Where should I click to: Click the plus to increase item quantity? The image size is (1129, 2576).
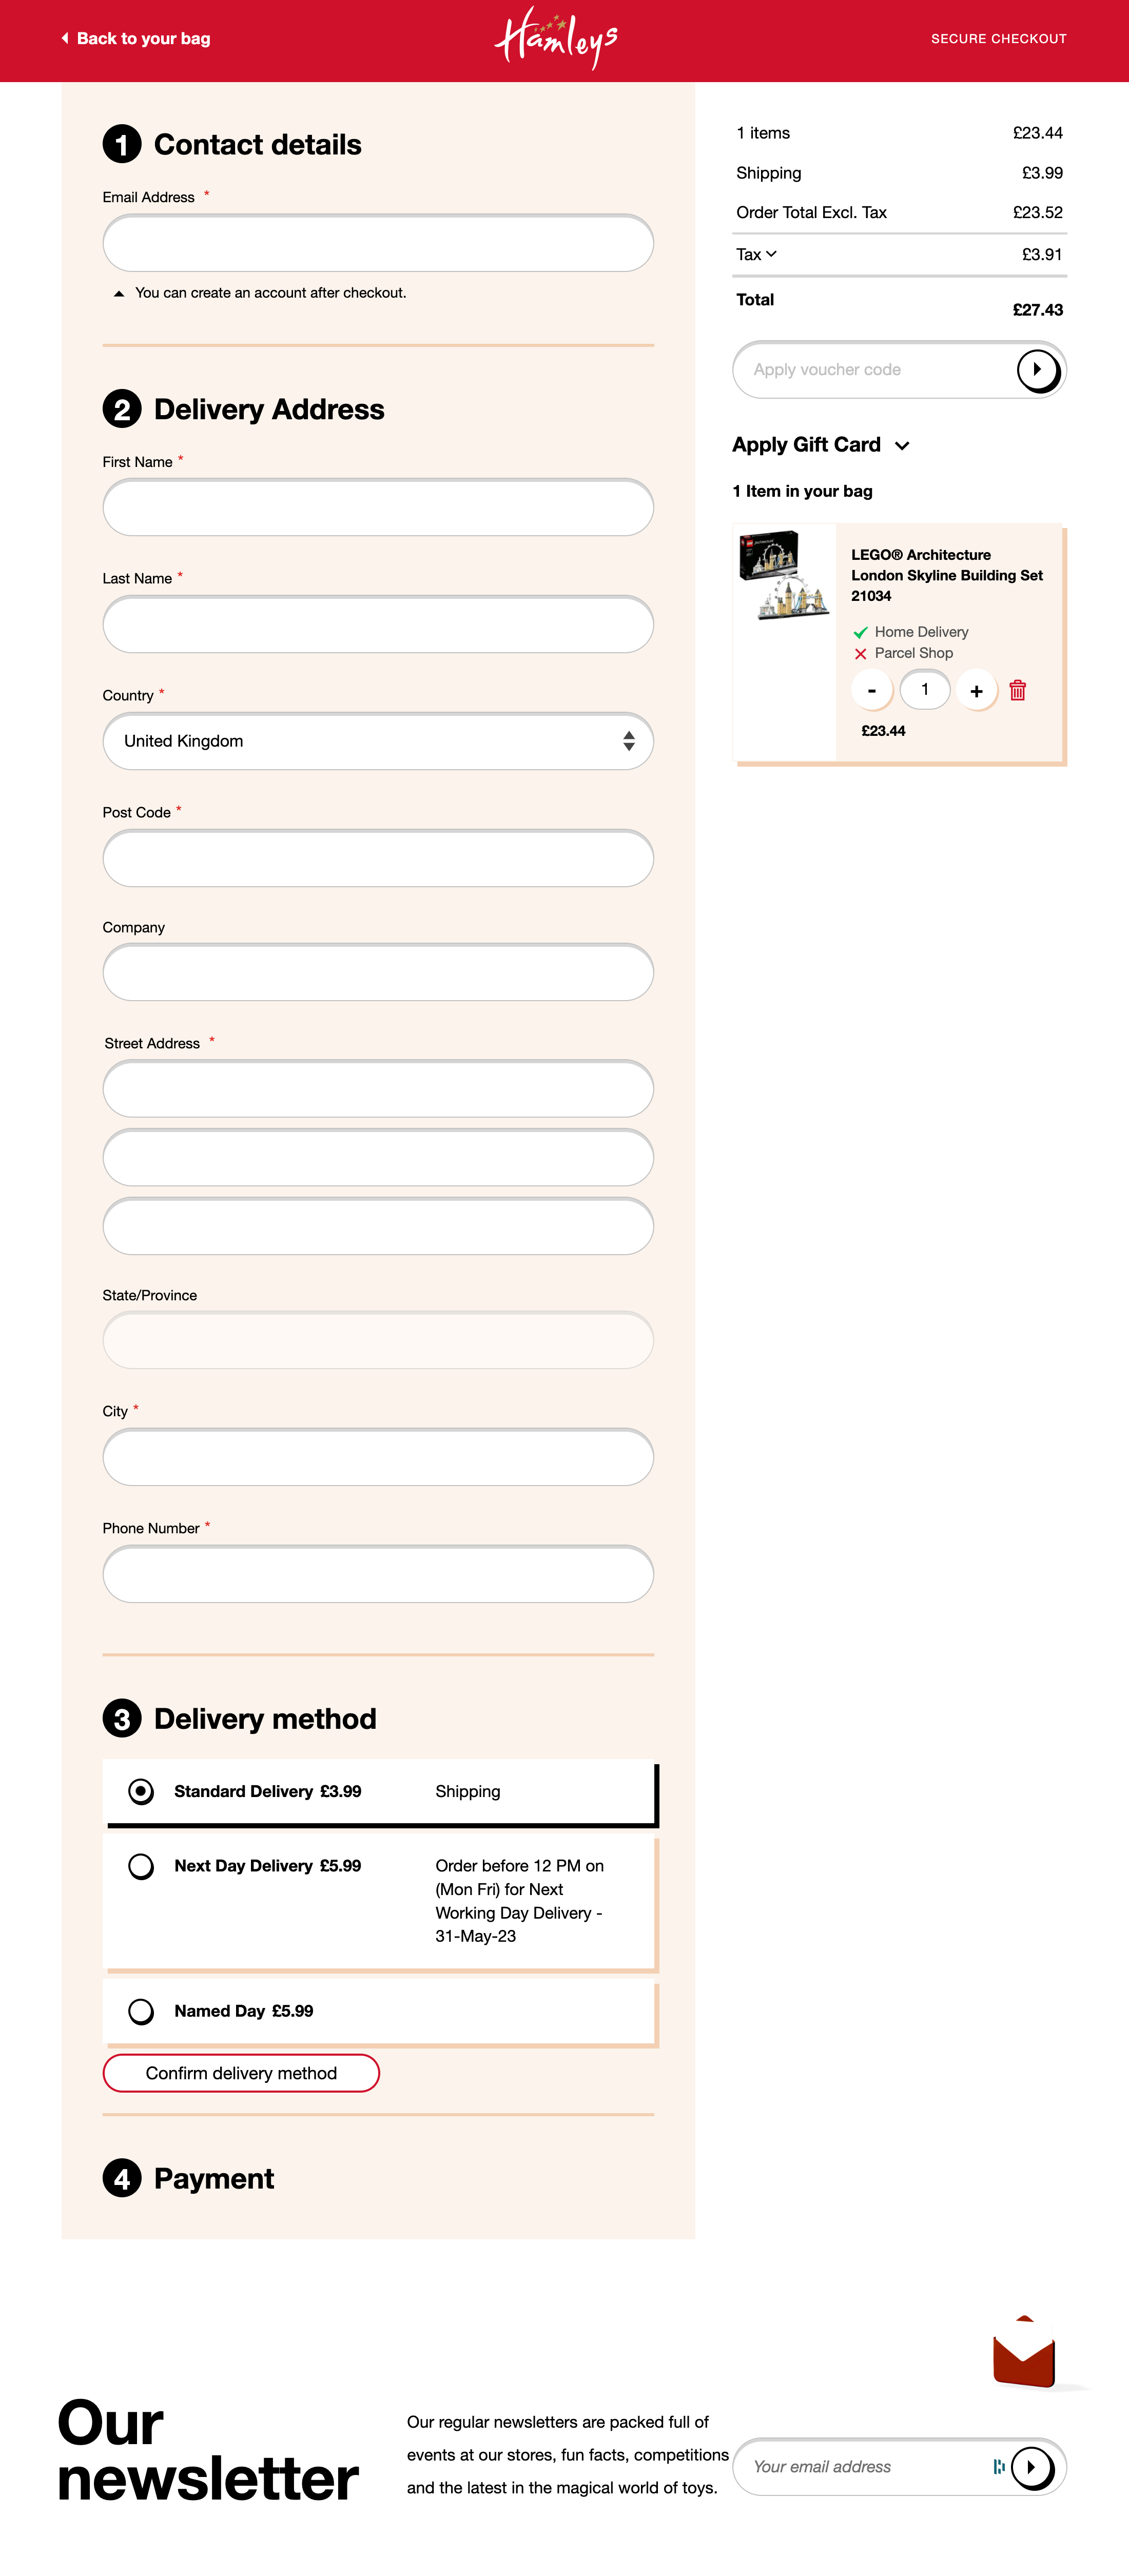tap(977, 689)
